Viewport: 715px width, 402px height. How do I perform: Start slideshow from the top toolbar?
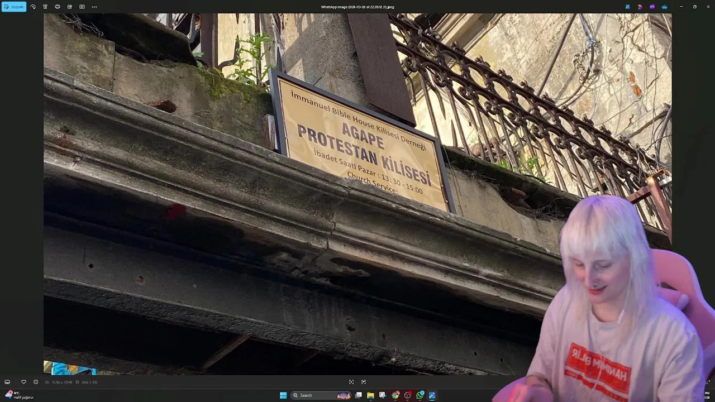pyautogui.click(x=82, y=7)
